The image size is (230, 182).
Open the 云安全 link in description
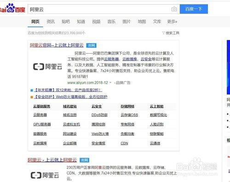point(146,59)
